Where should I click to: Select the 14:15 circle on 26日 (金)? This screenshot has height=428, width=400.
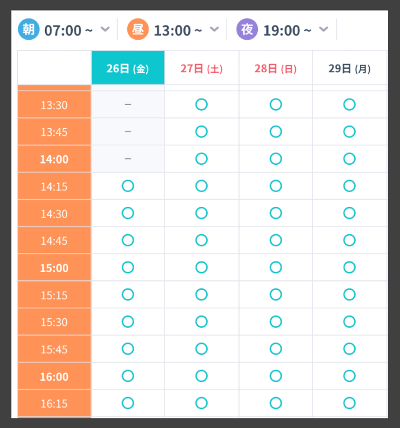(128, 186)
